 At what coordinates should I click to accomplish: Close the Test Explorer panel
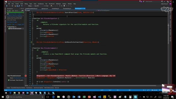[23, 9]
